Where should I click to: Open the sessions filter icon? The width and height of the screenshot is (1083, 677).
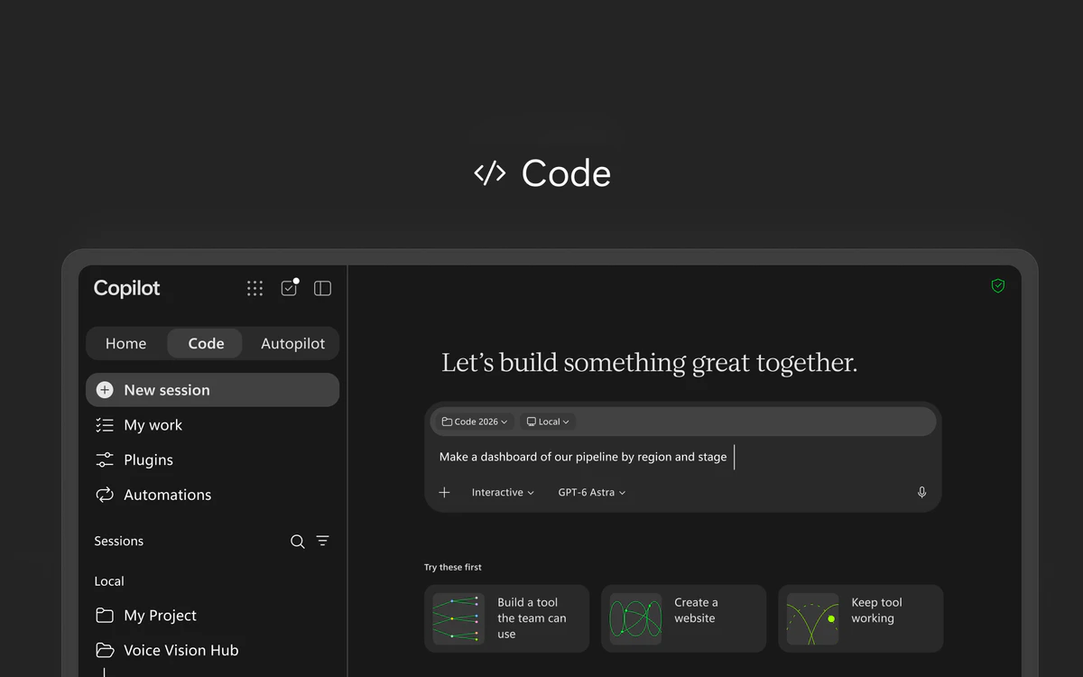322,541
